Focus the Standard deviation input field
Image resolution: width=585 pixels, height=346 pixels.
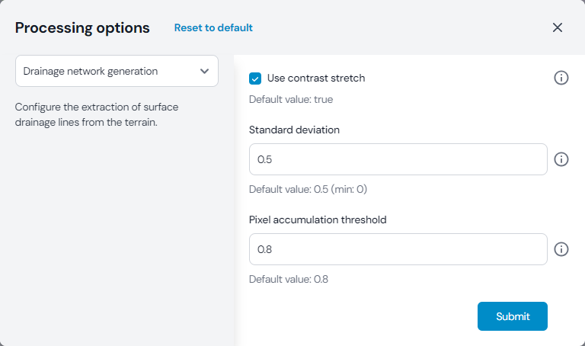[398, 159]
